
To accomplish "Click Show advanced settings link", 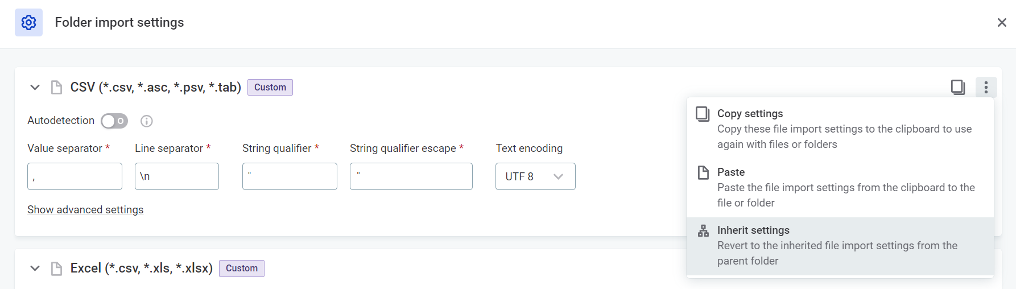I will coord(85,210).
